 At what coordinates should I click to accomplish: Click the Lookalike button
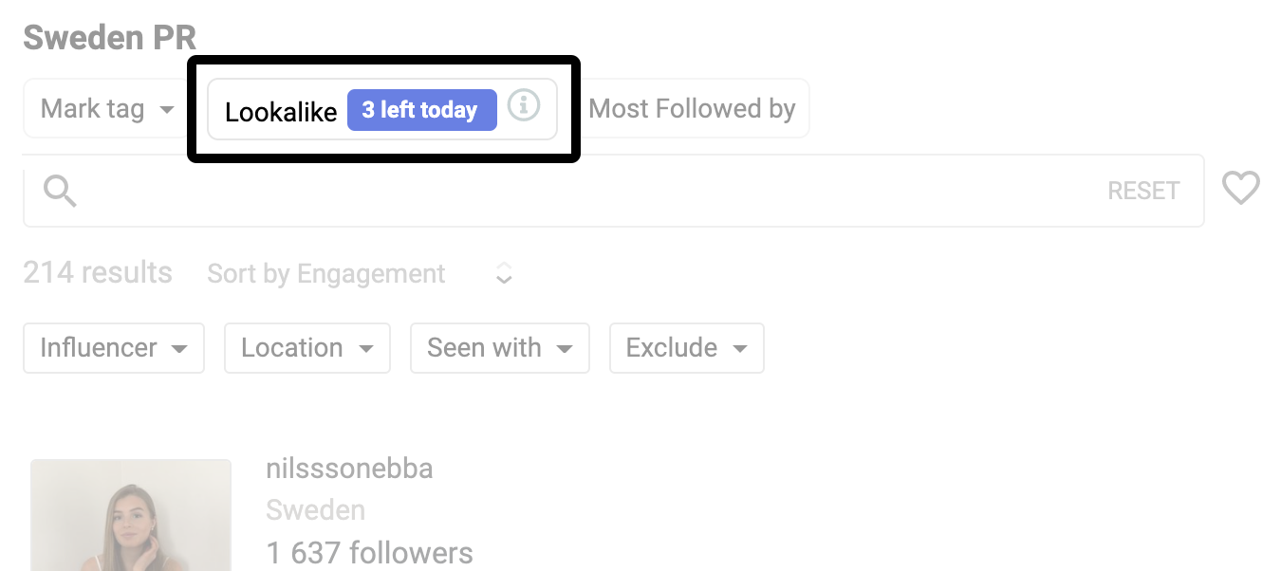pyautogui.click(x=281, y=112)
